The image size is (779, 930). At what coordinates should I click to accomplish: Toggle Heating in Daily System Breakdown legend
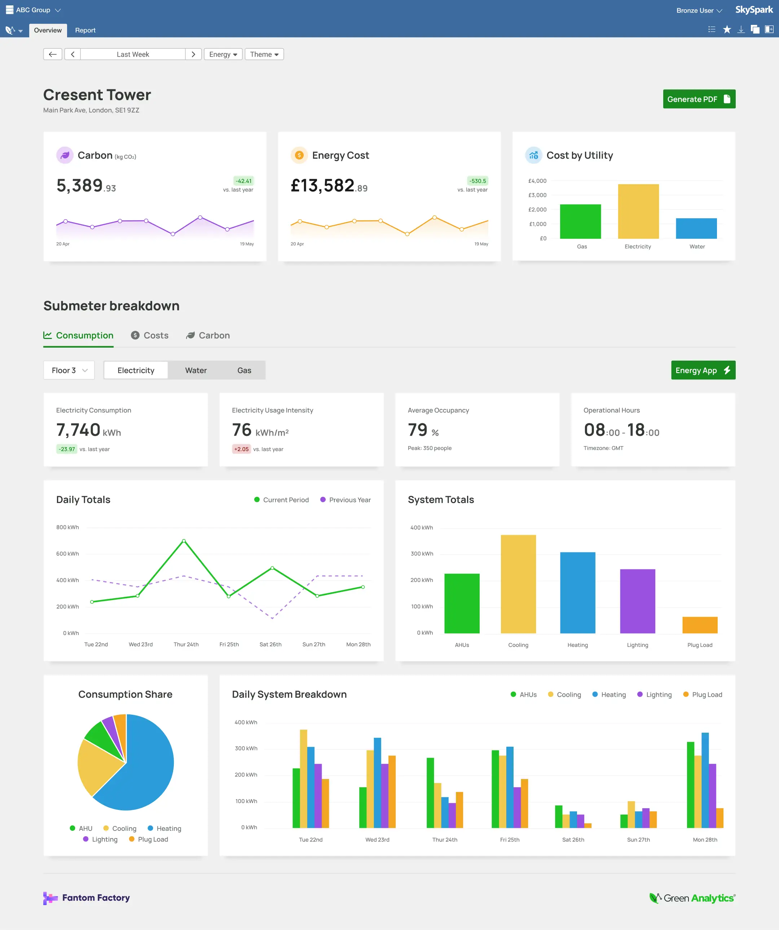[x=609, y=695]
